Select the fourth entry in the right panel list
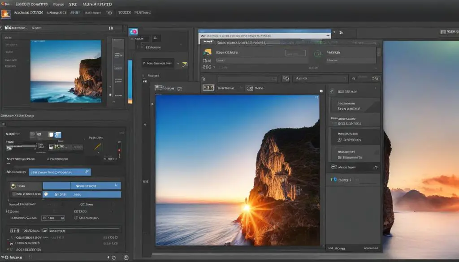This screenshot has width=459, height=262. [355, 155]
